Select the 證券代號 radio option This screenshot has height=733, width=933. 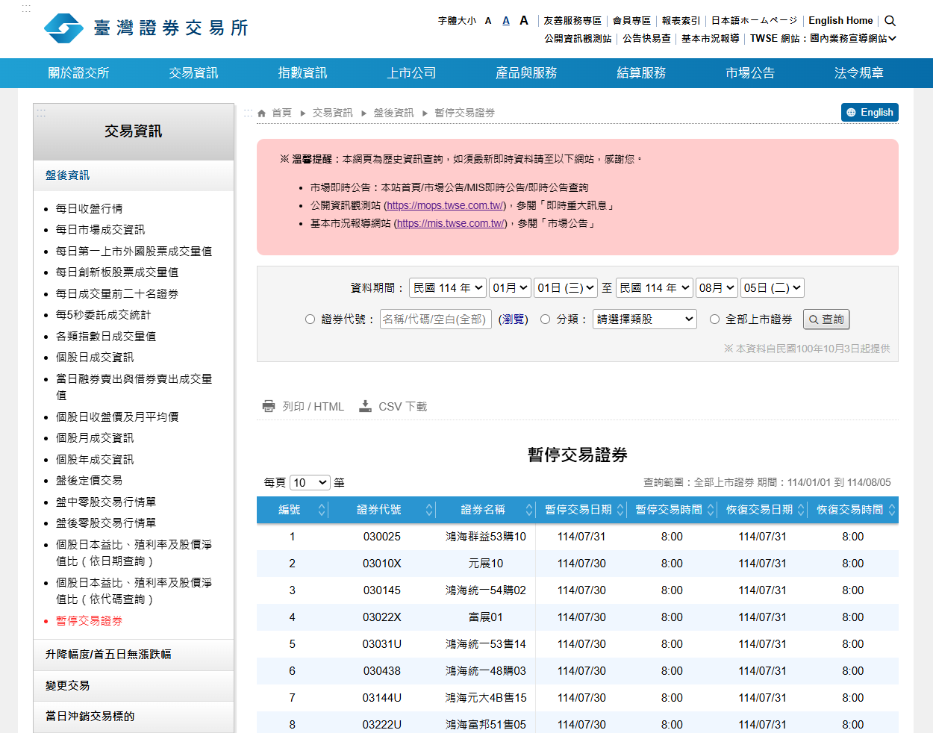(310, 319)
